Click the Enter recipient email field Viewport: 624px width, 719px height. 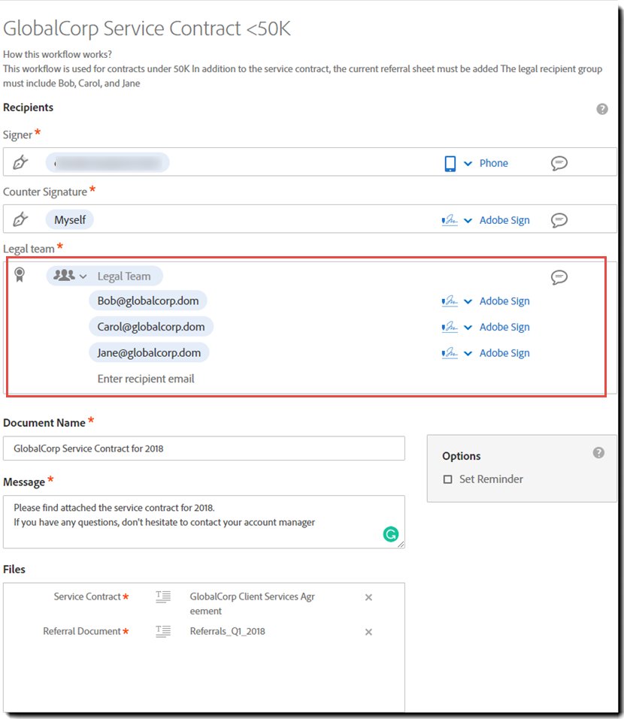click(x=146, y=379)
